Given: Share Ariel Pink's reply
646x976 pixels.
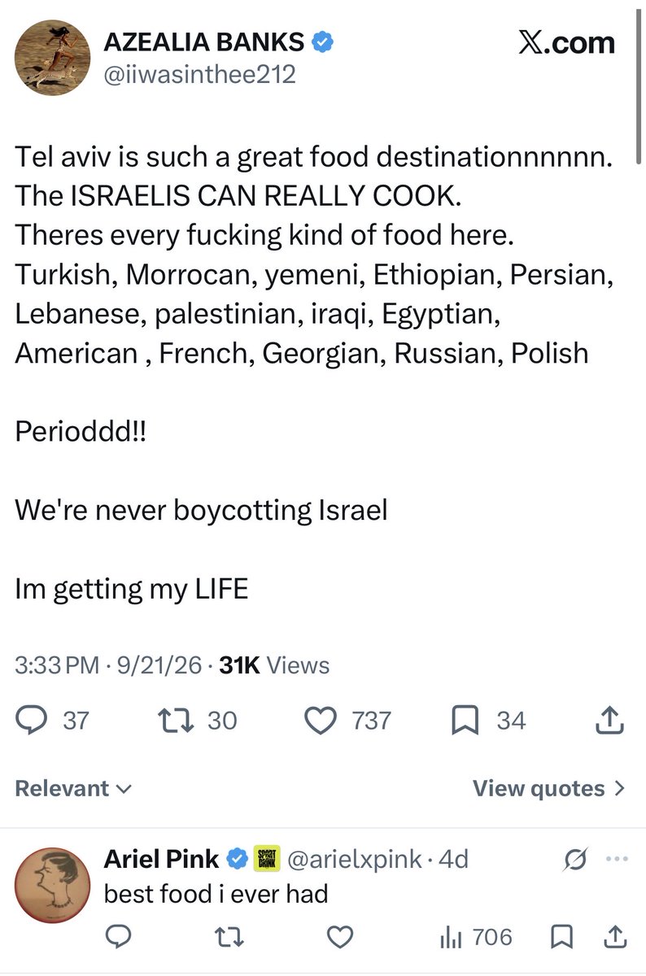Looking at the screenshot, I should click(614, 938).
